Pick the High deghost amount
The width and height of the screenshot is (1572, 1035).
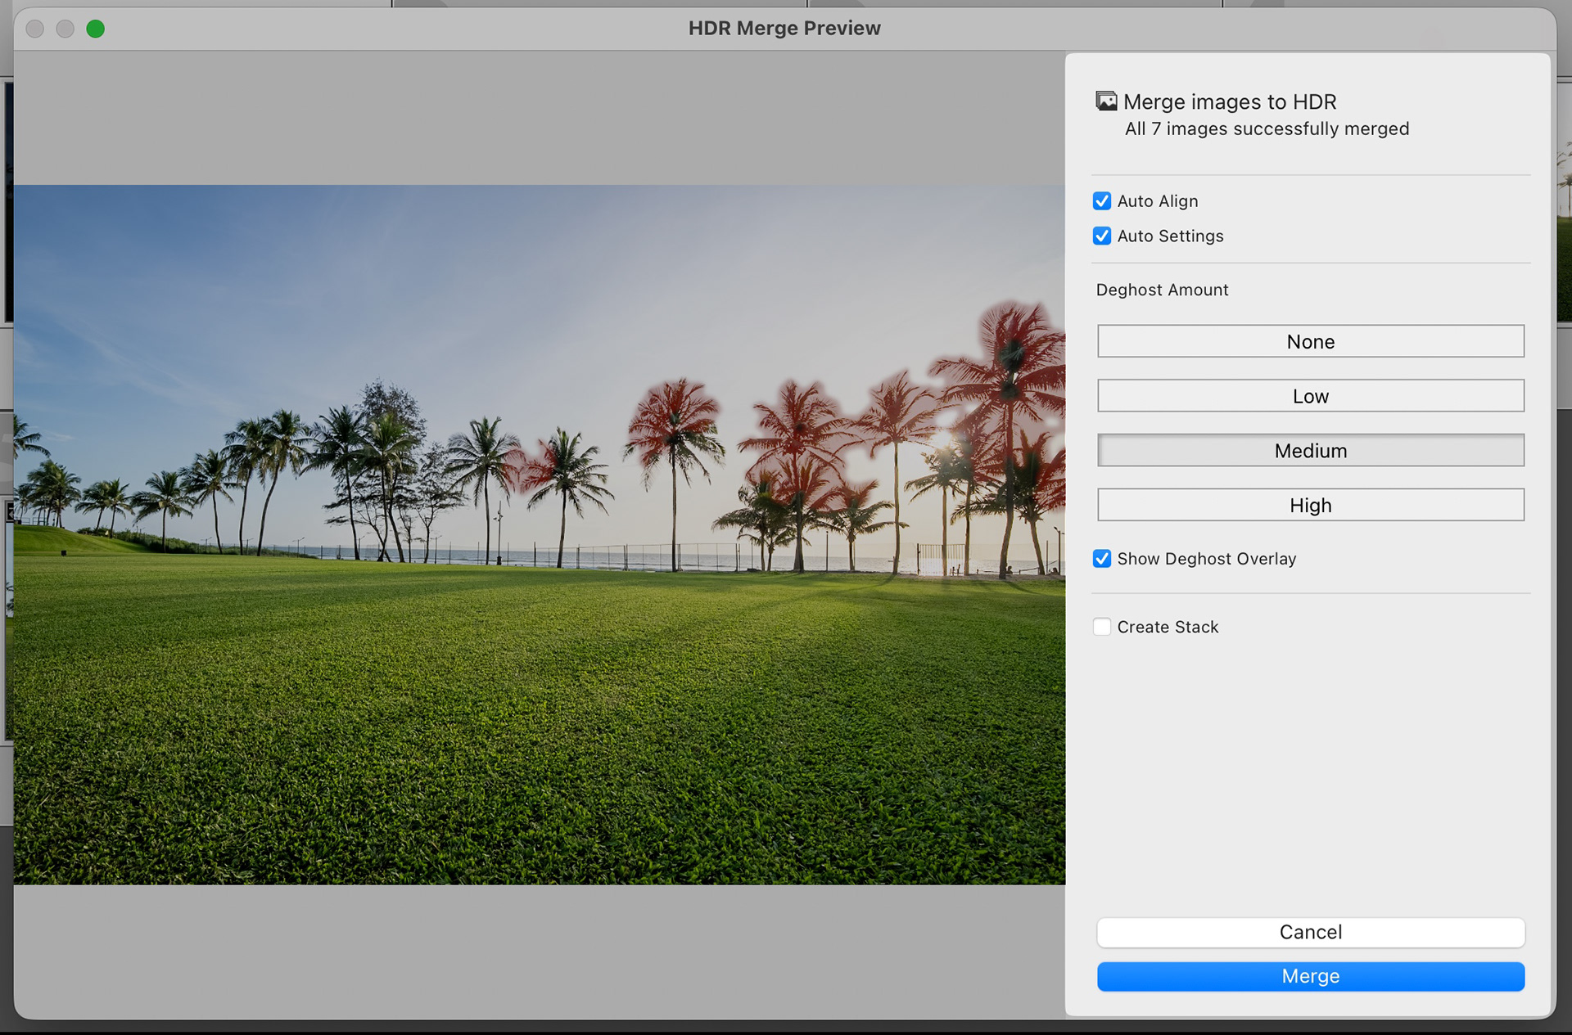[1310, 505]
